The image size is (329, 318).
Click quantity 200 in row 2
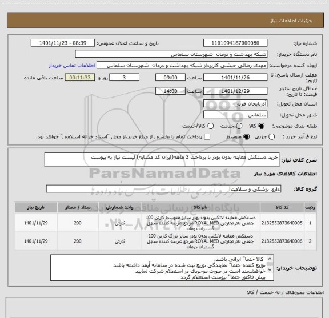[78, 241]
